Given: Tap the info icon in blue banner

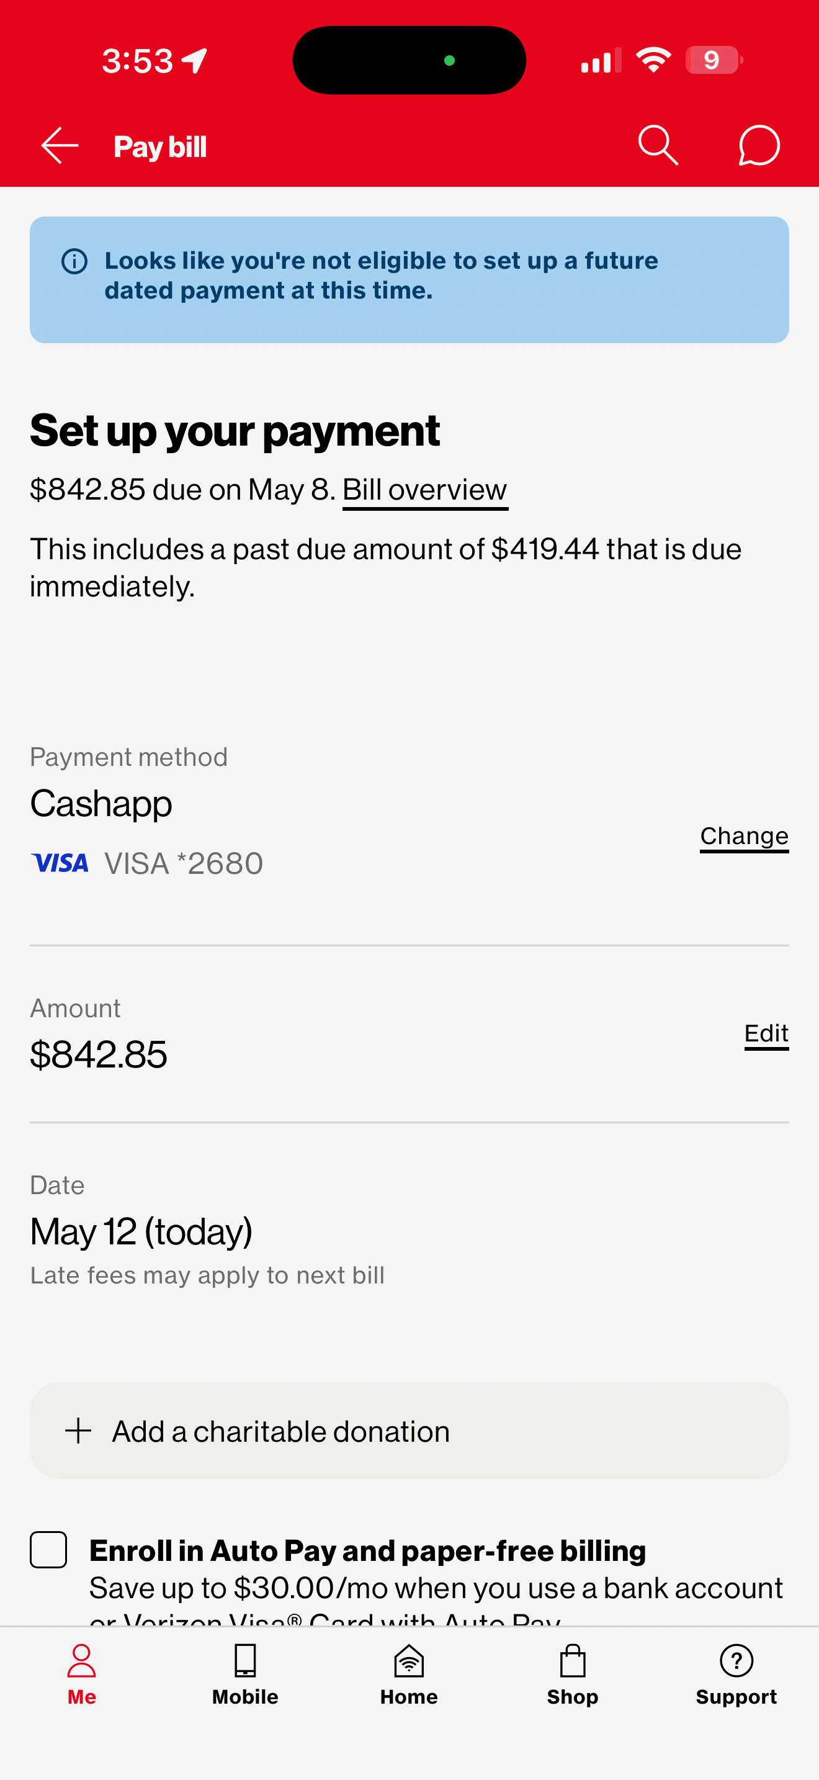Looking at the screenshot, I should coord(74,261).
